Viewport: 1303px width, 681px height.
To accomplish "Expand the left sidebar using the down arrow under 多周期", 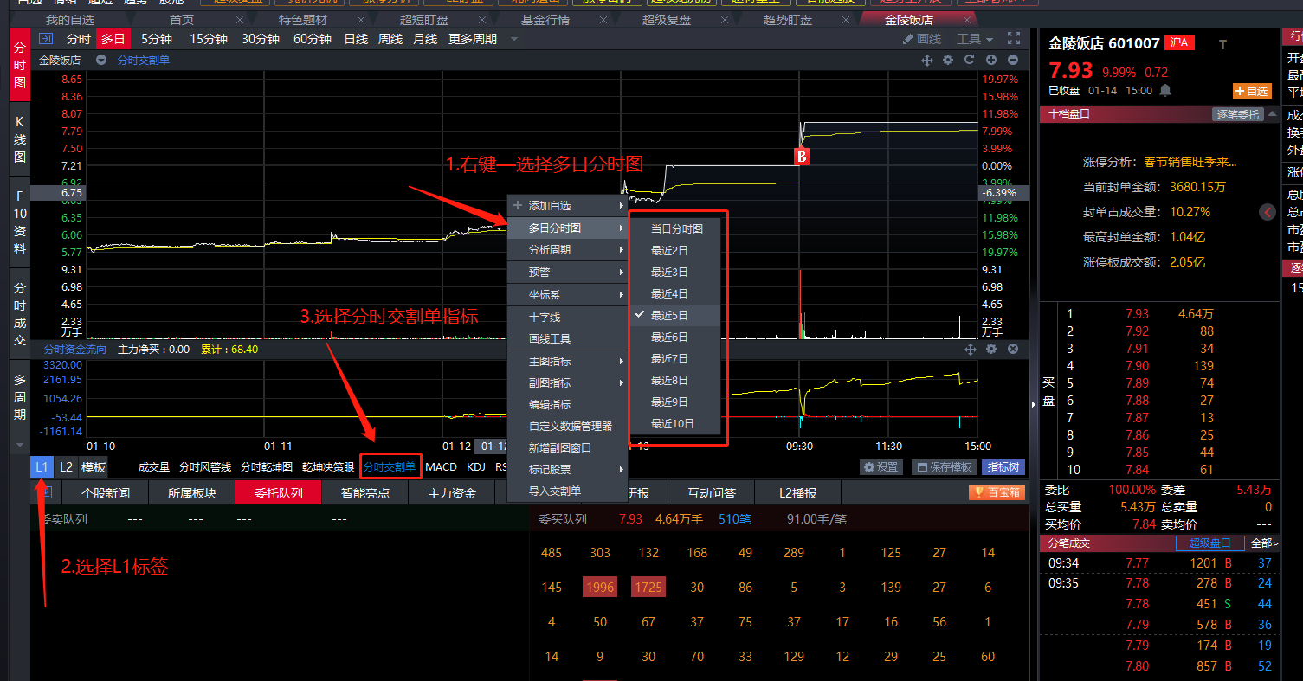I will click(x=20, y=444).
